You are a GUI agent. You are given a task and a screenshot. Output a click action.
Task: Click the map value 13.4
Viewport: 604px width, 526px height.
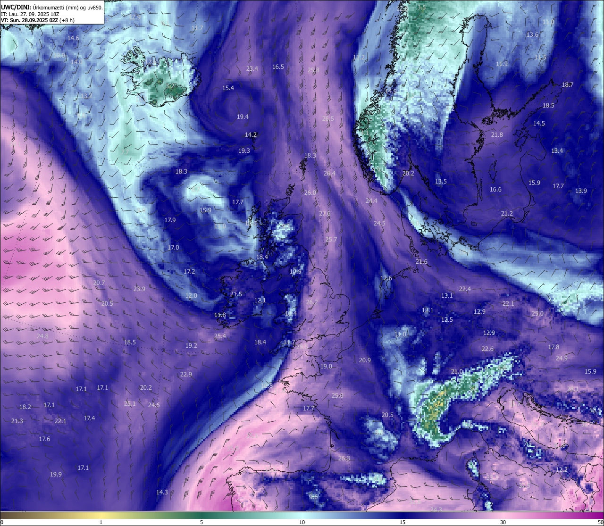coord(557,150)
